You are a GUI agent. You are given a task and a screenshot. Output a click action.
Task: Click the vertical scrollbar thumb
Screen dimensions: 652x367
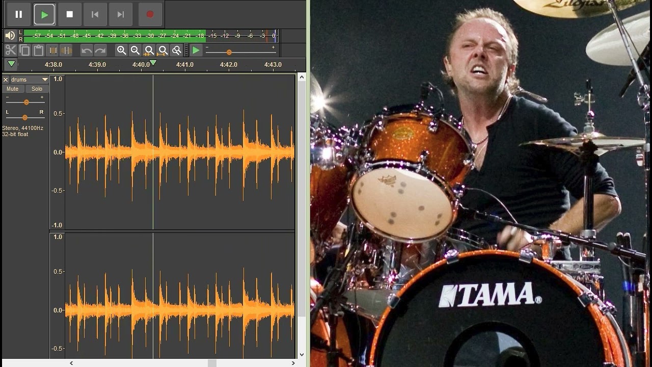point(302,199)
